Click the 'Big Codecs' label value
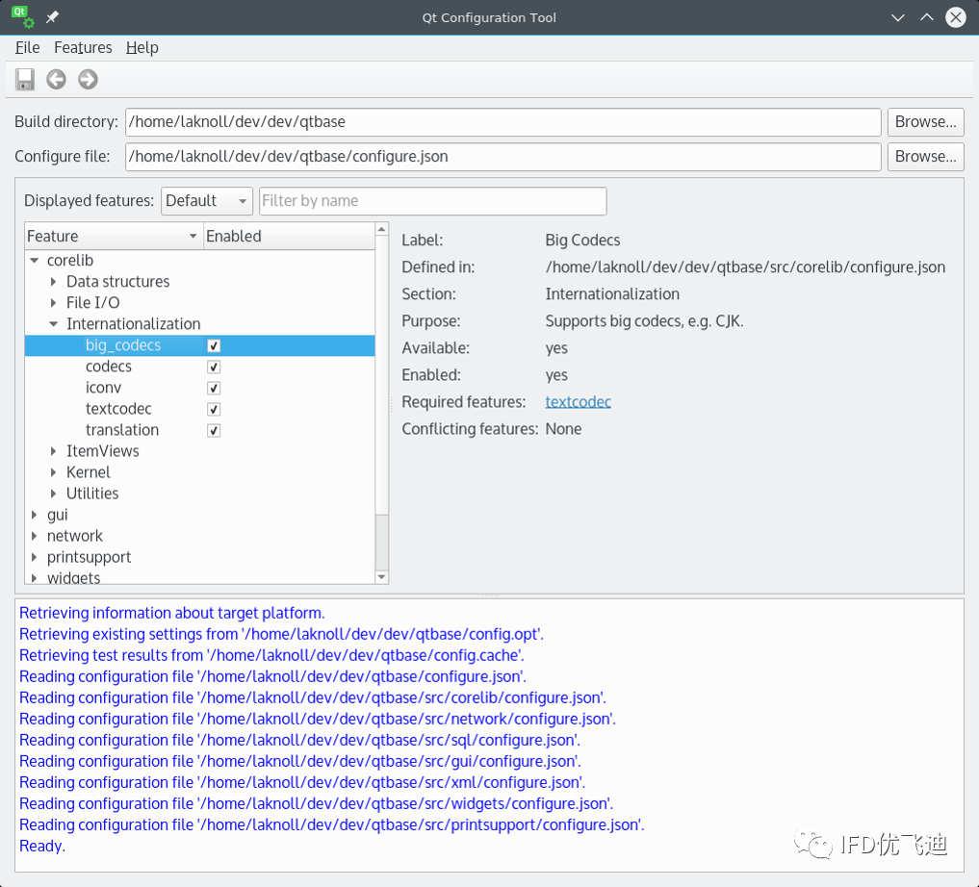The width and height of the screenshot is (979, 887). coord(582,241)
